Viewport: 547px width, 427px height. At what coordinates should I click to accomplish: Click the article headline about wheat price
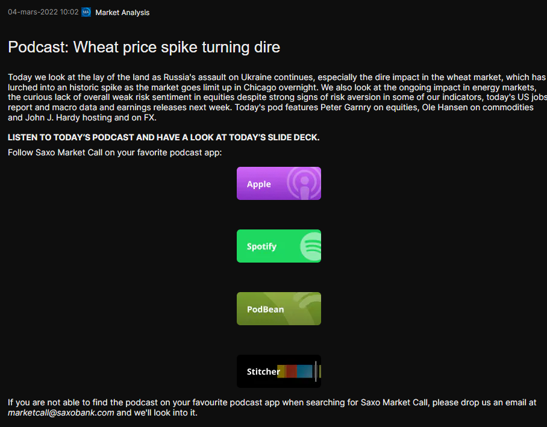(x=144, y=47)
